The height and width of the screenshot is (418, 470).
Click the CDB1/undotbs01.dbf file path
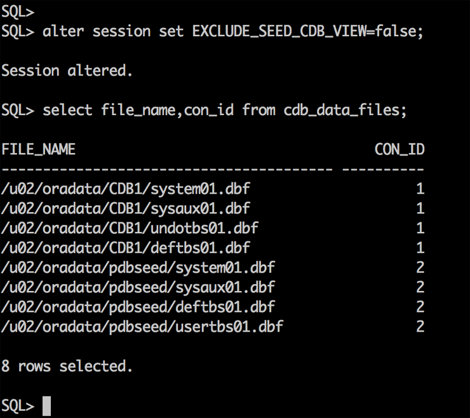pyautogui.click(x=130, y=228)
